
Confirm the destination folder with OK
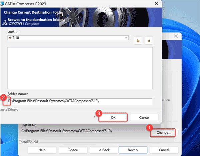coord(113,117)
